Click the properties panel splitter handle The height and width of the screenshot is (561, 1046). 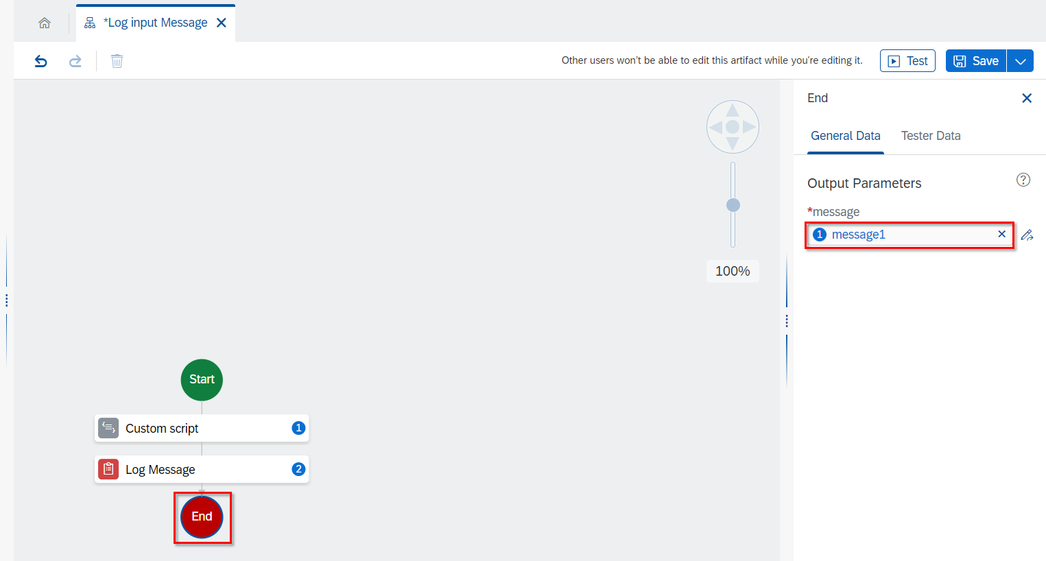pos(787,321)
